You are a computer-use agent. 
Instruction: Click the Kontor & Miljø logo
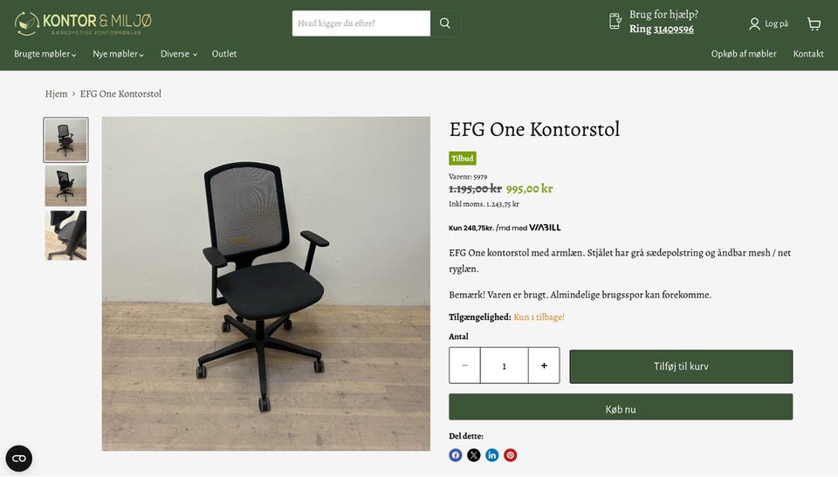tap(84, 24)
